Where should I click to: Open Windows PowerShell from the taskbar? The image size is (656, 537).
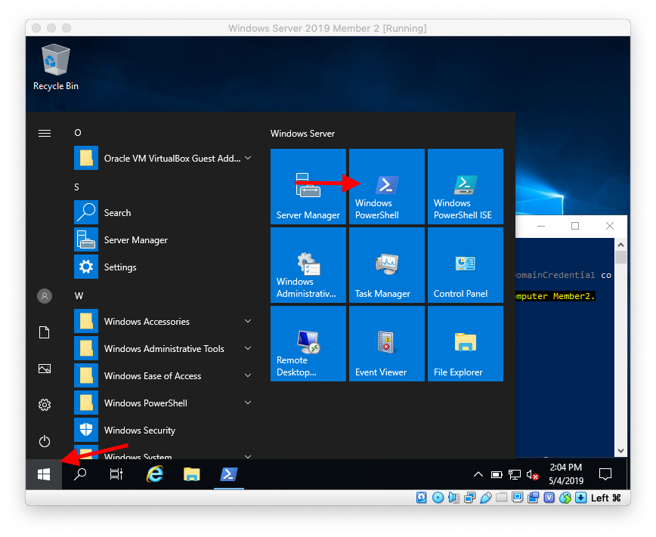pos(228,474)
